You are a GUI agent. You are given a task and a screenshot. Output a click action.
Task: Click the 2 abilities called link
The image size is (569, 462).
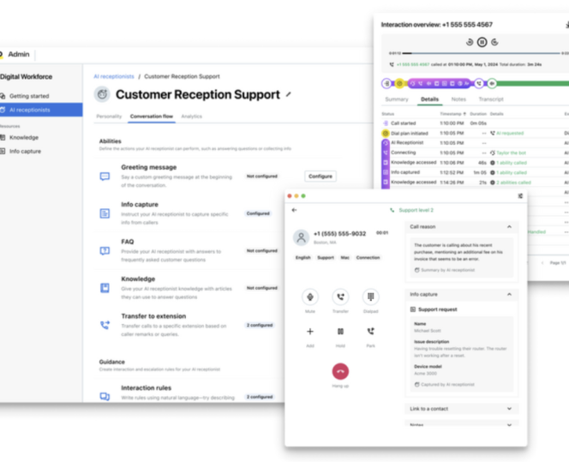pyautogui.click(x=513, y=183)
